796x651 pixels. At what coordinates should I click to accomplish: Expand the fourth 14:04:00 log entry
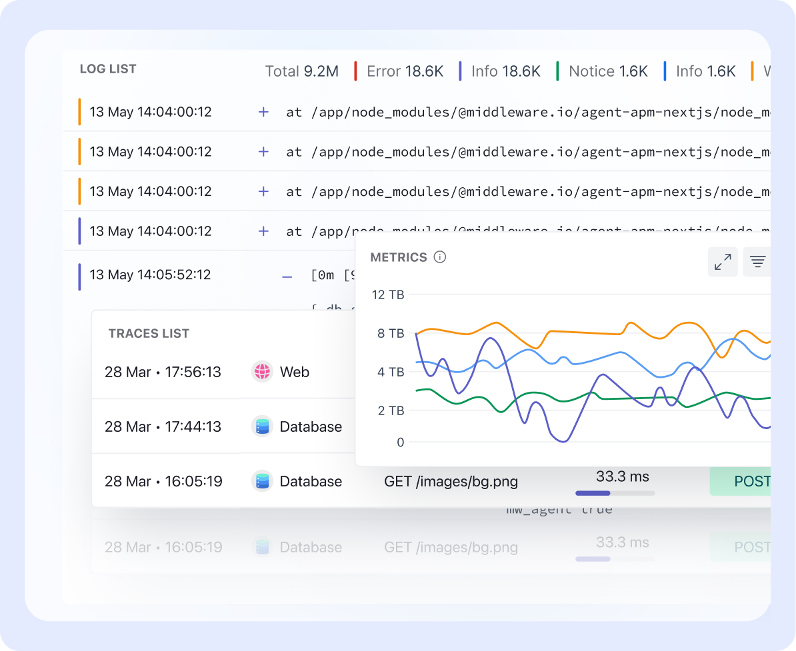(x=263, y=231)
